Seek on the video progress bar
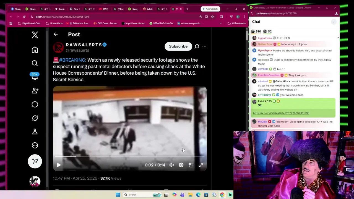Screen dimensions: 354x199 coord(130,157)
